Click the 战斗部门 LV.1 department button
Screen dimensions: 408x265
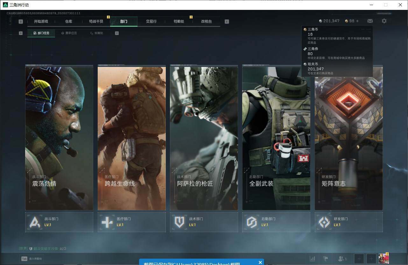[59, 222]
